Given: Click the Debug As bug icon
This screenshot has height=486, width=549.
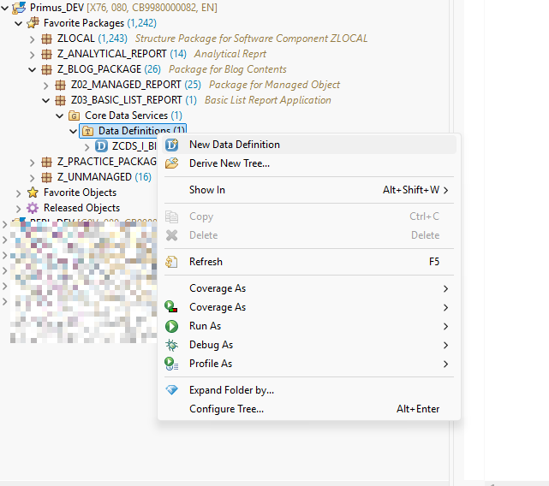Looking at the screenshot, I should tap(171, 345).
